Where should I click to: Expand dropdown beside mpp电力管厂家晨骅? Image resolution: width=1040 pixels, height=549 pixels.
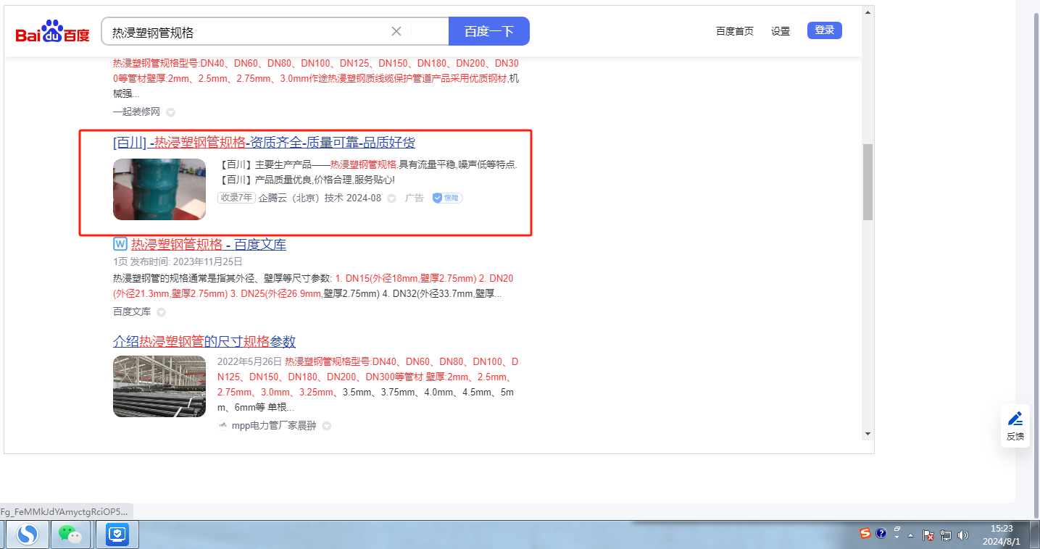[327, 426]
